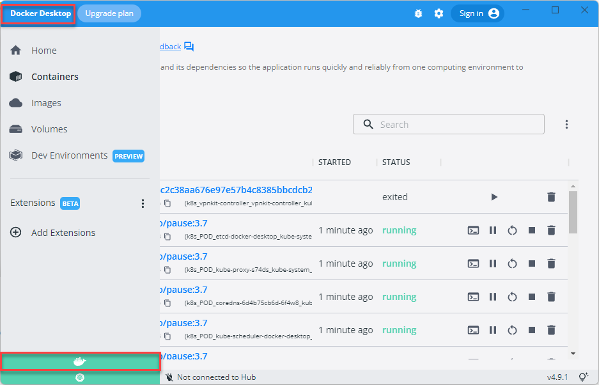
Task: Delete the etcd-docker-desktop pod container
Action: pyautogui.click(x=551, y=230)
